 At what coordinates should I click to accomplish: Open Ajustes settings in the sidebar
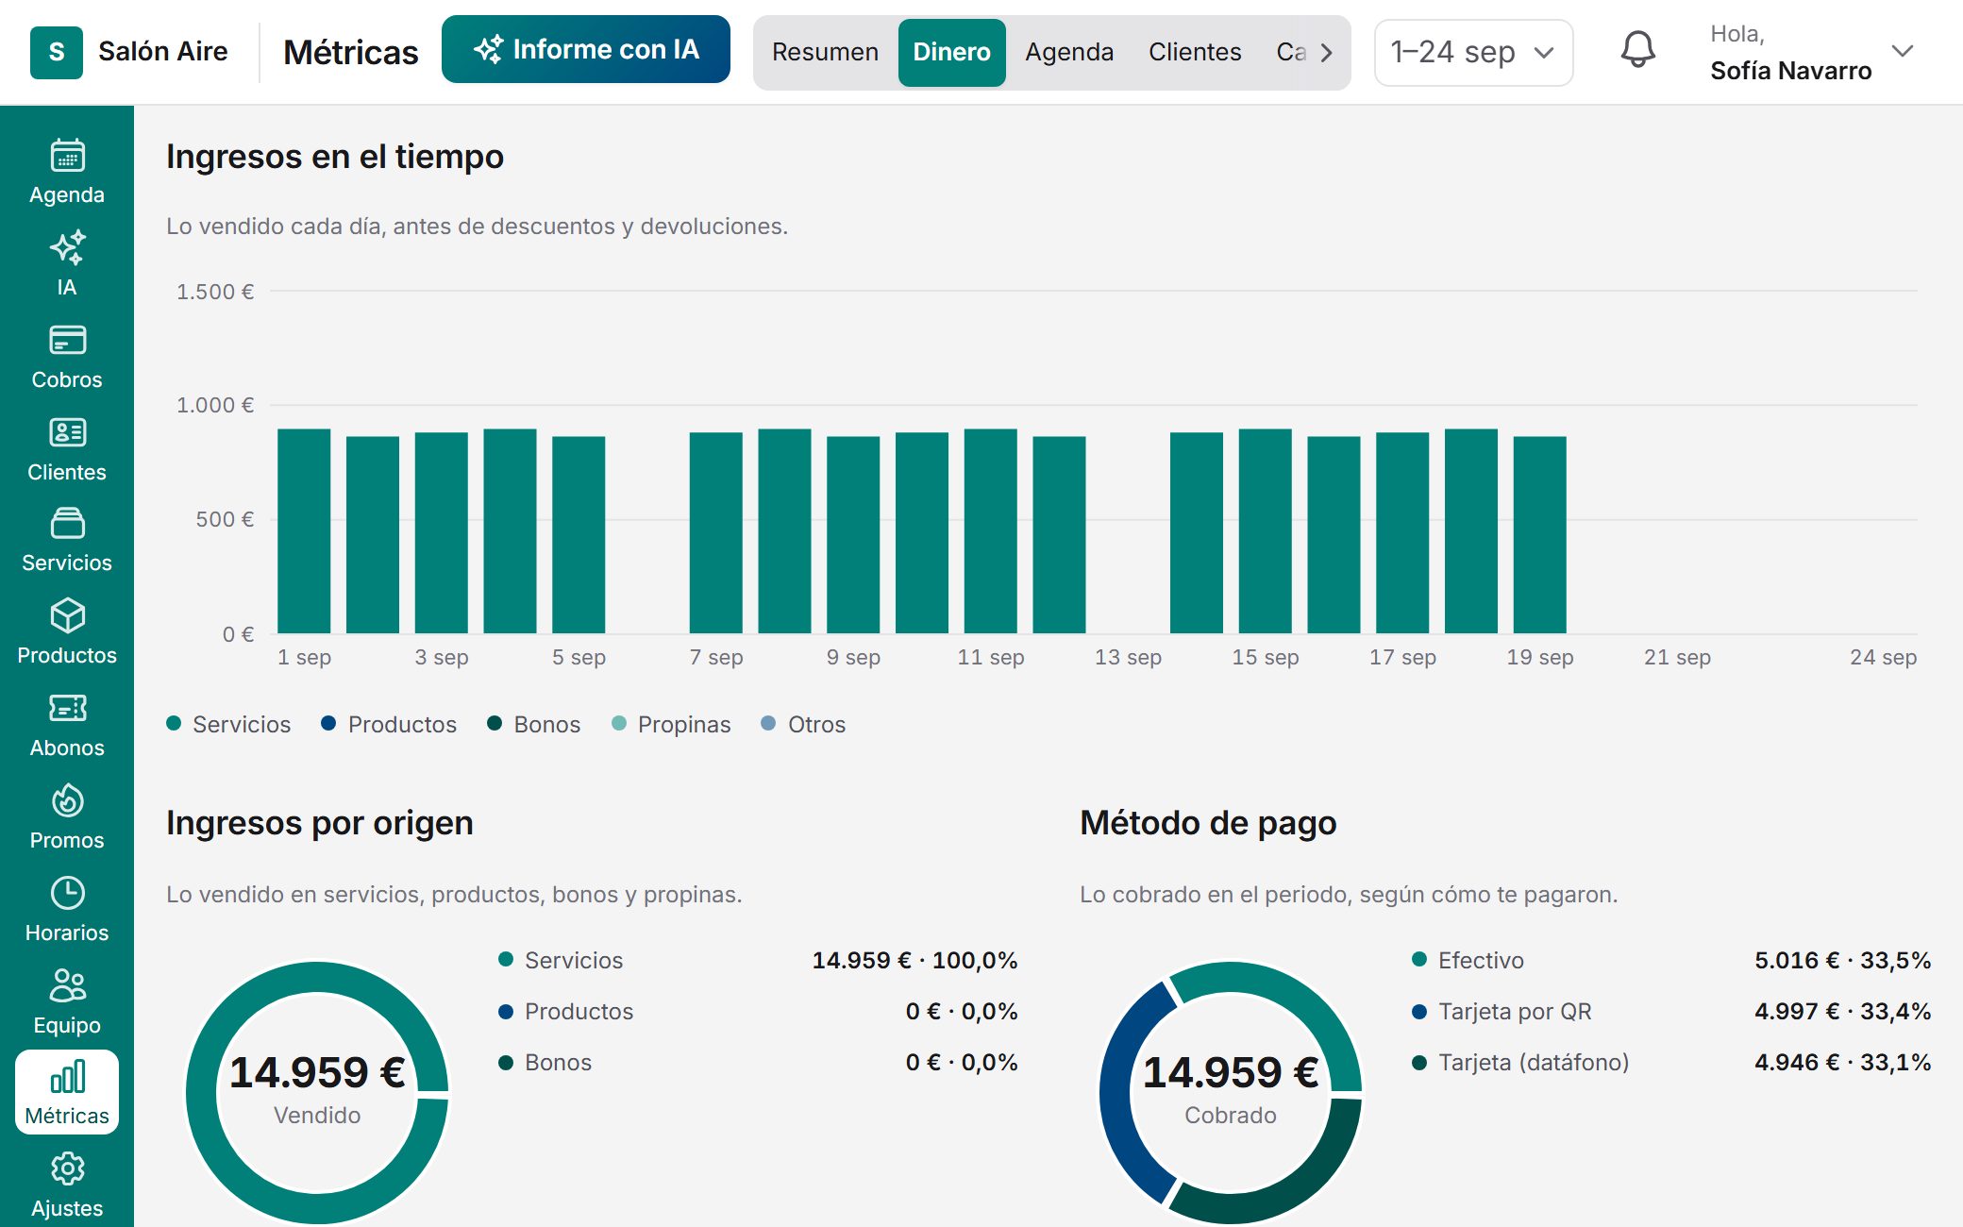click(67, 1185)
